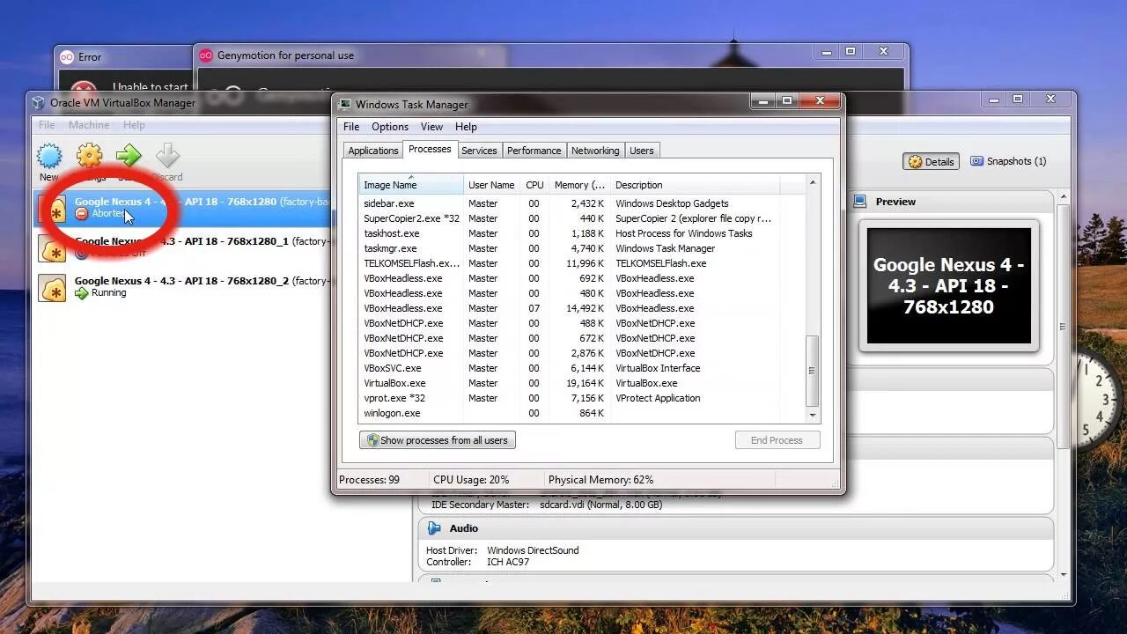
Task: Switch to the Networking tab
Action: (595, 151)
